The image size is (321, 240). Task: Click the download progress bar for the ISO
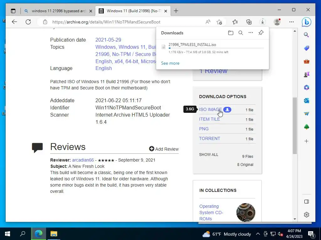pyautogui.click(x=216, y=48)
